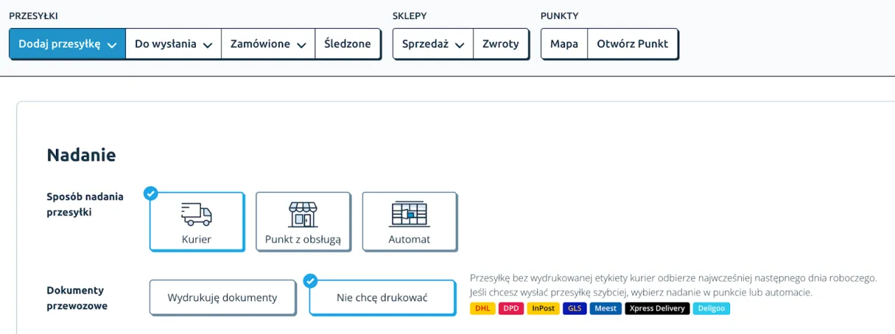This screenshot has height=334, width=895.
Task: Click the light blue Deligoo badge
Action: [x=711, y=308]
